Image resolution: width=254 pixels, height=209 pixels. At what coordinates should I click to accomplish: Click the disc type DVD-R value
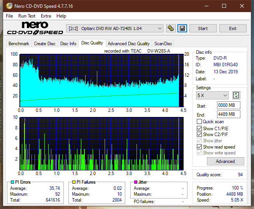[x=220, y=58]
